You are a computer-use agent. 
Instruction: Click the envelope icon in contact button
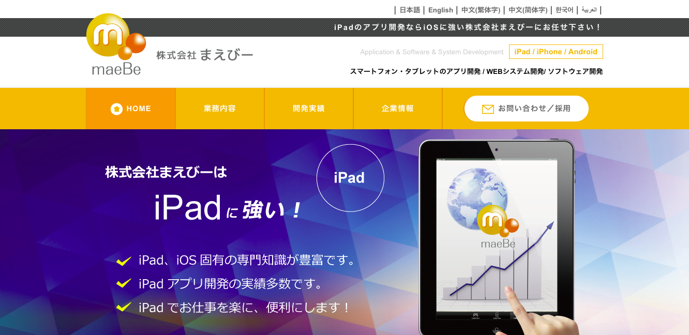tap(488, 109)
